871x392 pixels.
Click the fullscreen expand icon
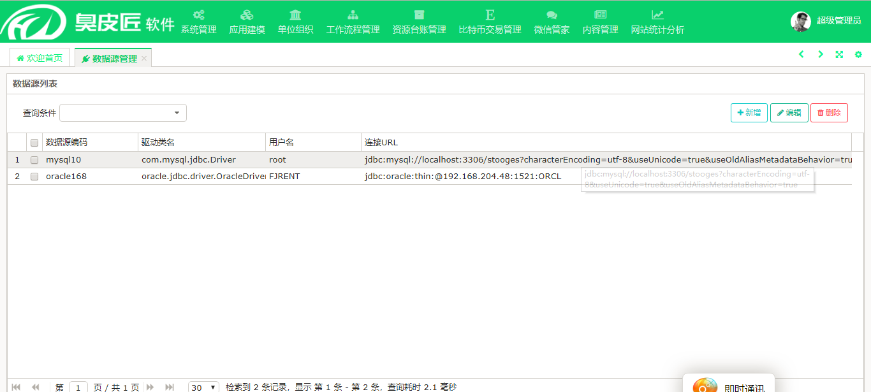839,55
